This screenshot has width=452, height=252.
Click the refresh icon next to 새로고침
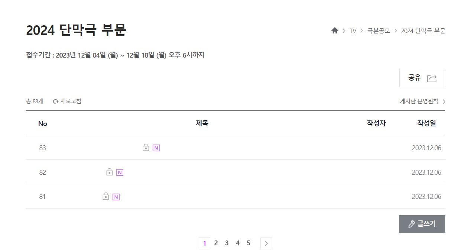[56, 101]
